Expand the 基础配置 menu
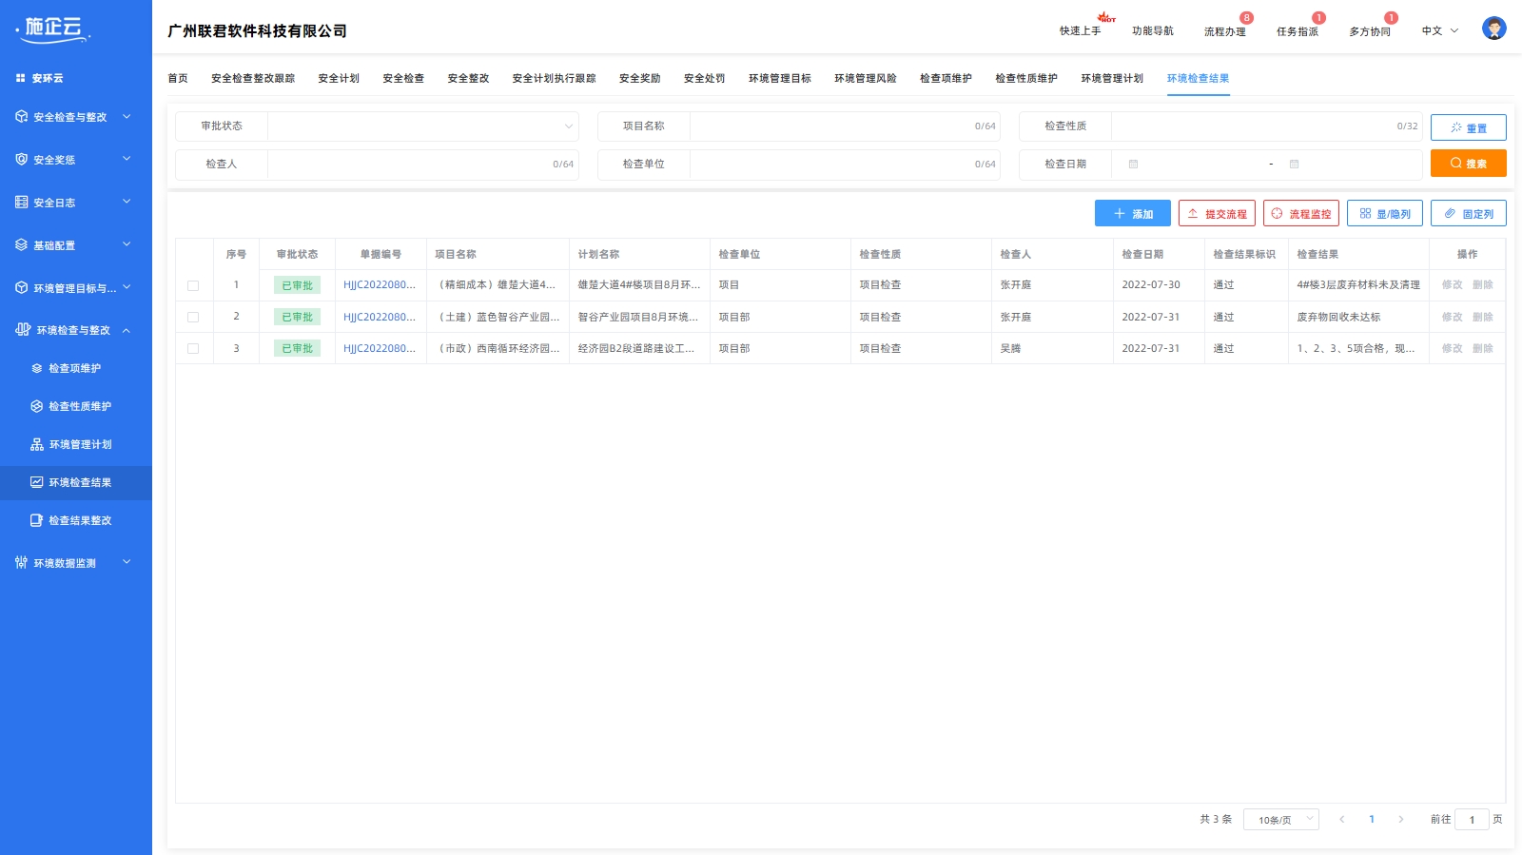This screenshot has height=855, width=1522. tap(127, 245)
